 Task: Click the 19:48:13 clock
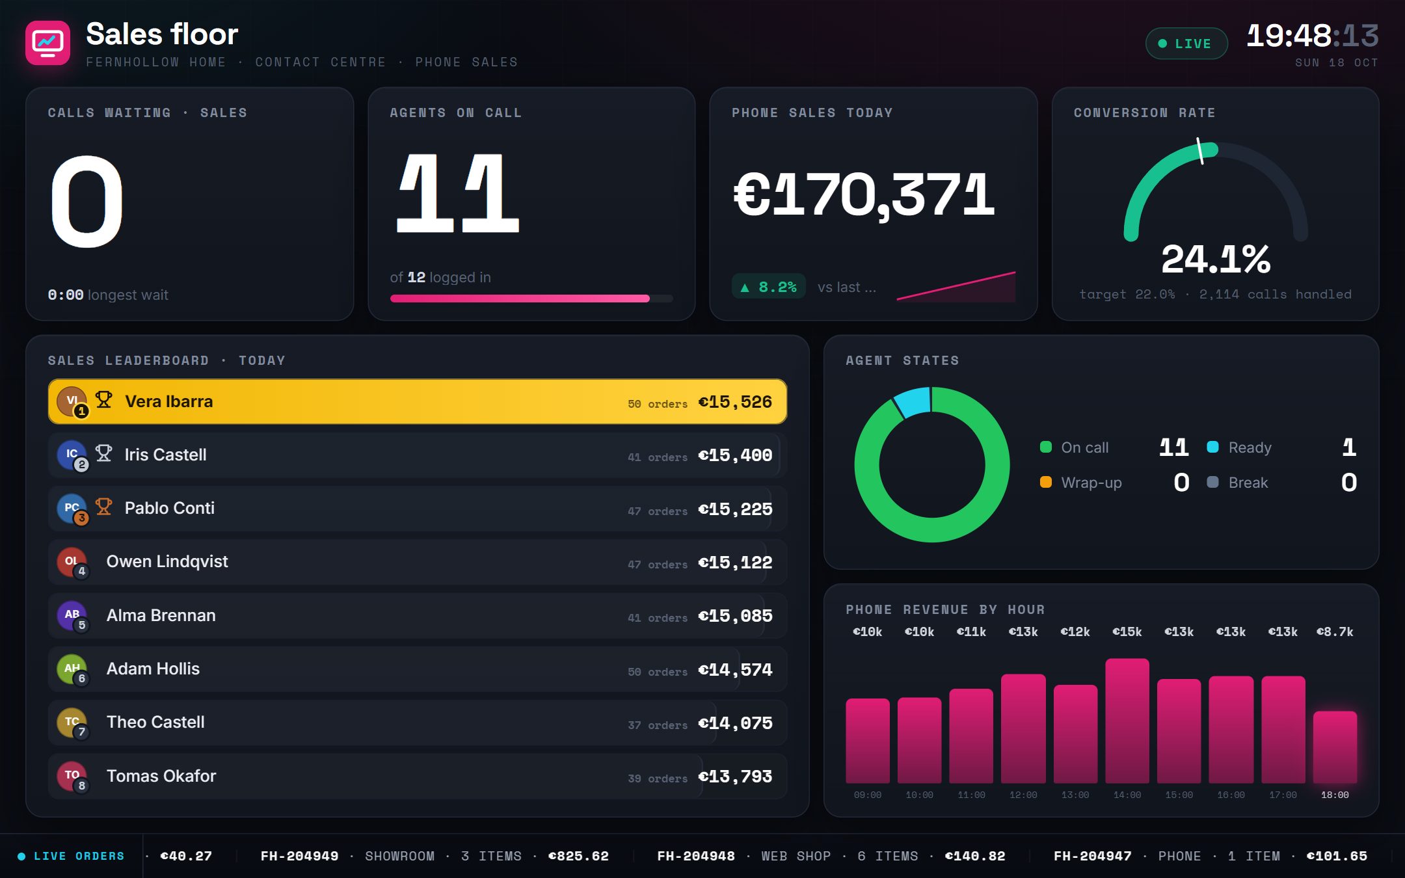point(1313,35)
